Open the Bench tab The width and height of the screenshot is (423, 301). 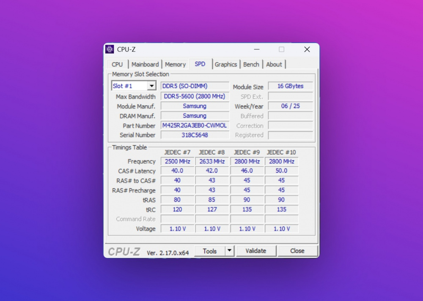pos(251,65)
